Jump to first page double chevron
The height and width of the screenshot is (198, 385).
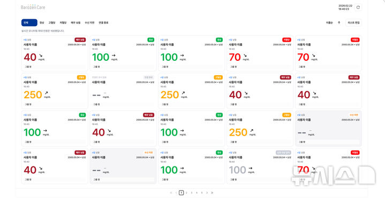point(171,193)
